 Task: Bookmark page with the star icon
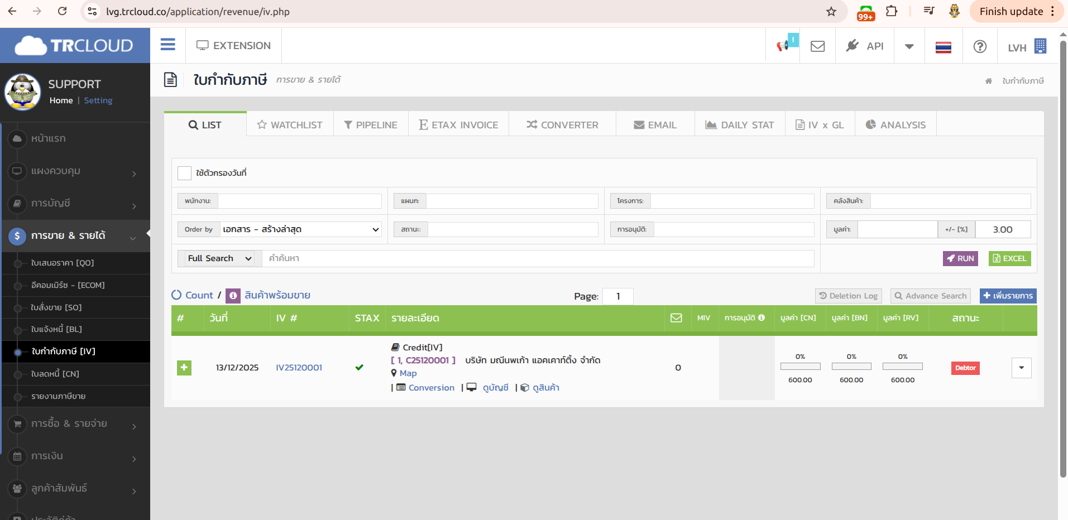pos(831,12)
